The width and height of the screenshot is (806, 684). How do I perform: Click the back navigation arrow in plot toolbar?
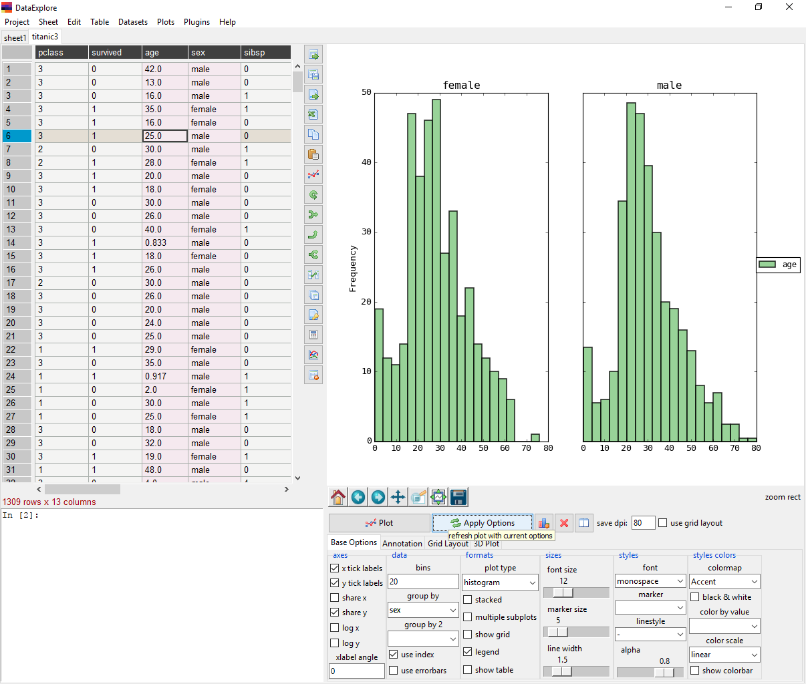[358, 497]
